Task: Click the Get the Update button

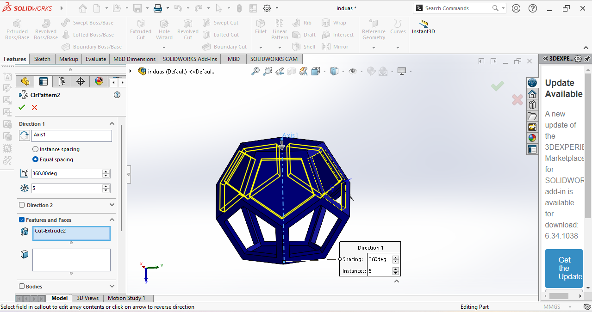Action: tap(564, 268)
